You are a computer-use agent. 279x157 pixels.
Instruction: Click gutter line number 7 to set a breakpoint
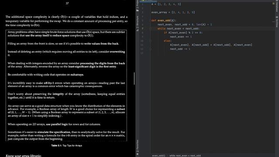[x=142, y=28]
